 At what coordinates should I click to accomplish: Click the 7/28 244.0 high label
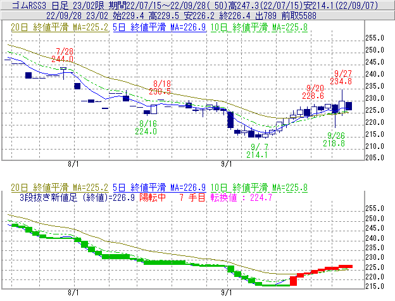pyautogui.click(x=63, y=55)
